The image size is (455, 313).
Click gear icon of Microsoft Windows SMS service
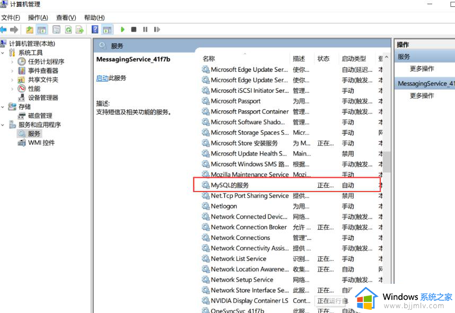(x=206, y=164)
